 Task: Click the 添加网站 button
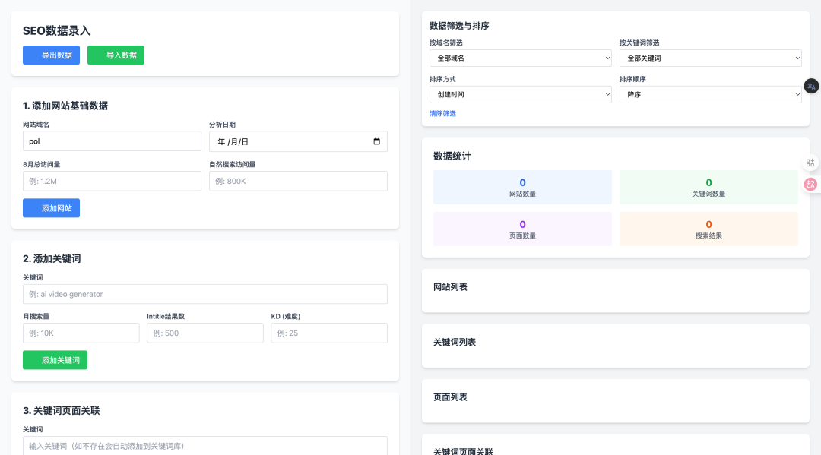[x=52, y=208]
